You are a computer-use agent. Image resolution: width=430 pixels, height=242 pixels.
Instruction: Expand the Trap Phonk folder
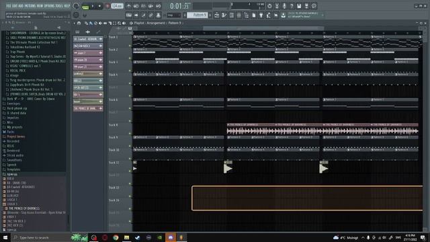(17, 52)
